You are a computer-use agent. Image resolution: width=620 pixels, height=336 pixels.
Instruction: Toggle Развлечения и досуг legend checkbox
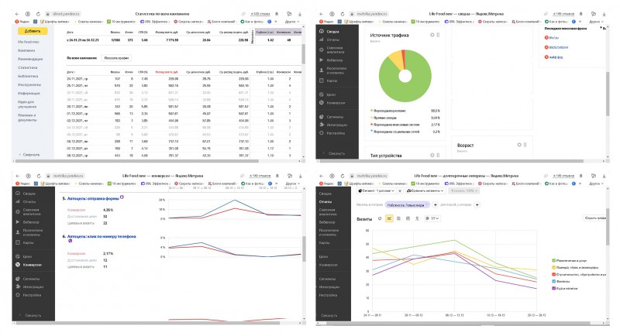tap(553, 261)
